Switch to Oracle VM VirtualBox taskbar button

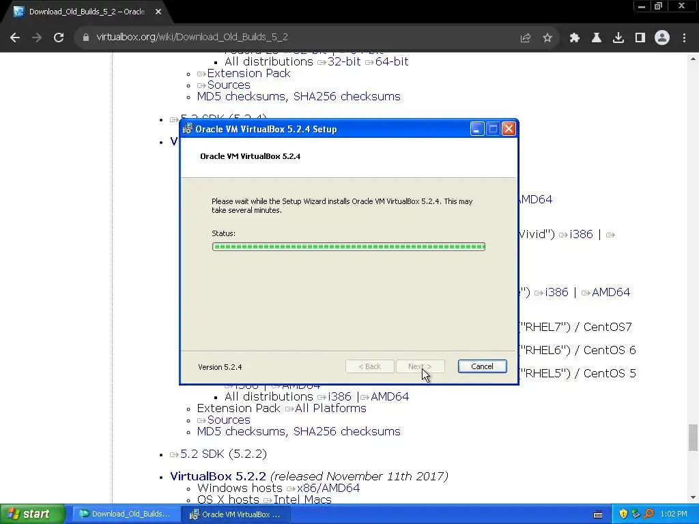click(x=237, y=514)
